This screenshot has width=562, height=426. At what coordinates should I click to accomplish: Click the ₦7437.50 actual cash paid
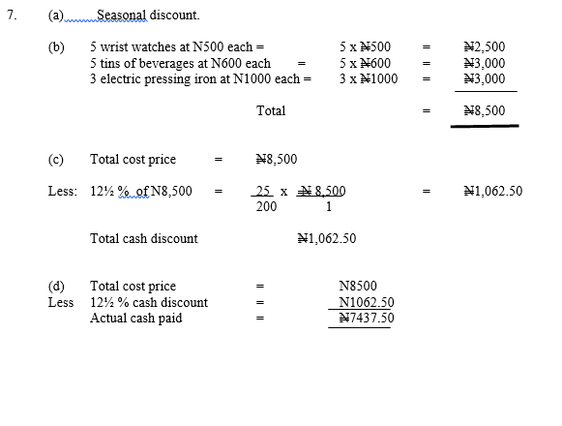point(367,318)
